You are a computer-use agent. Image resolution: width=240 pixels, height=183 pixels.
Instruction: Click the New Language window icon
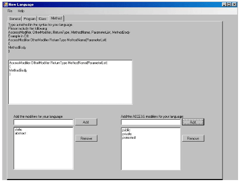point(5,4)
